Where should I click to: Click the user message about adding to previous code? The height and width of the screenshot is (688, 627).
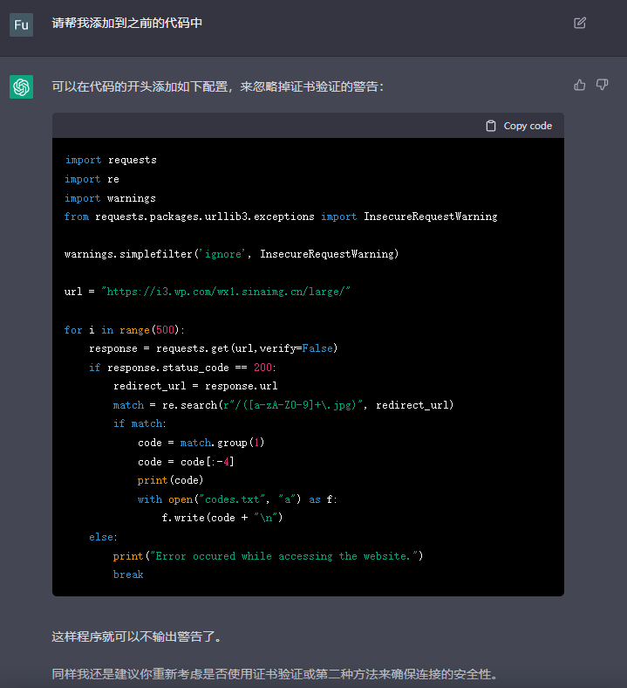tap(127, 24)
